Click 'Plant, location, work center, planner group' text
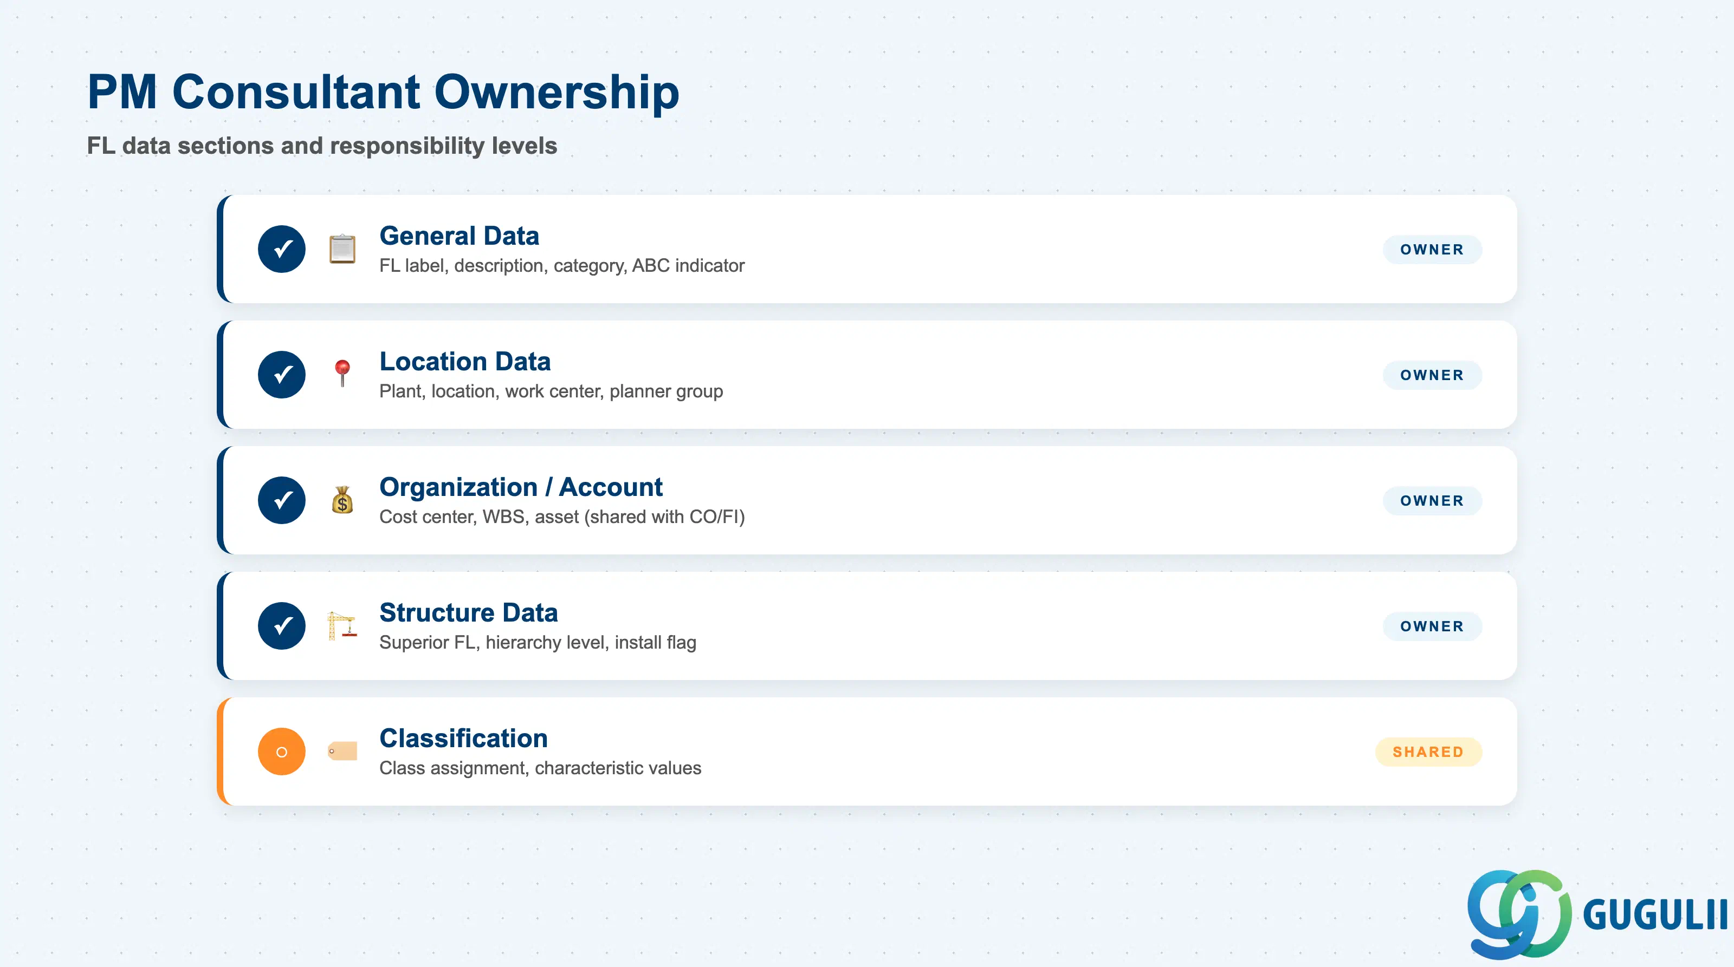Screen dimensions: 1734x967 pyautogui.click(x=551, y=391)
